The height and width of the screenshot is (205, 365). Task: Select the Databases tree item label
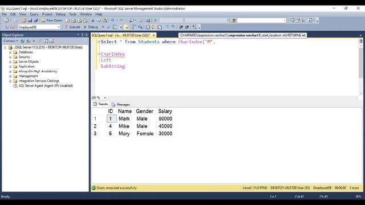[26, 52]
